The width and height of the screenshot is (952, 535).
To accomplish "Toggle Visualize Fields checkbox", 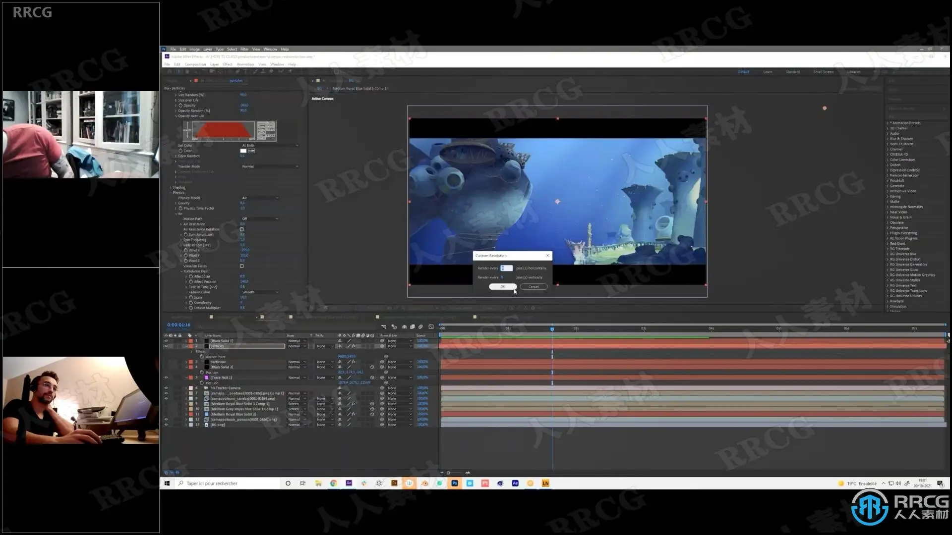I will pyautogui.click(x=242, y=266).
